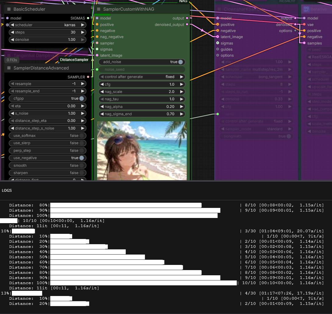Click the sigmas input socket on ClownsharKSampler
332x314 pixels.
tap(218, 43)
